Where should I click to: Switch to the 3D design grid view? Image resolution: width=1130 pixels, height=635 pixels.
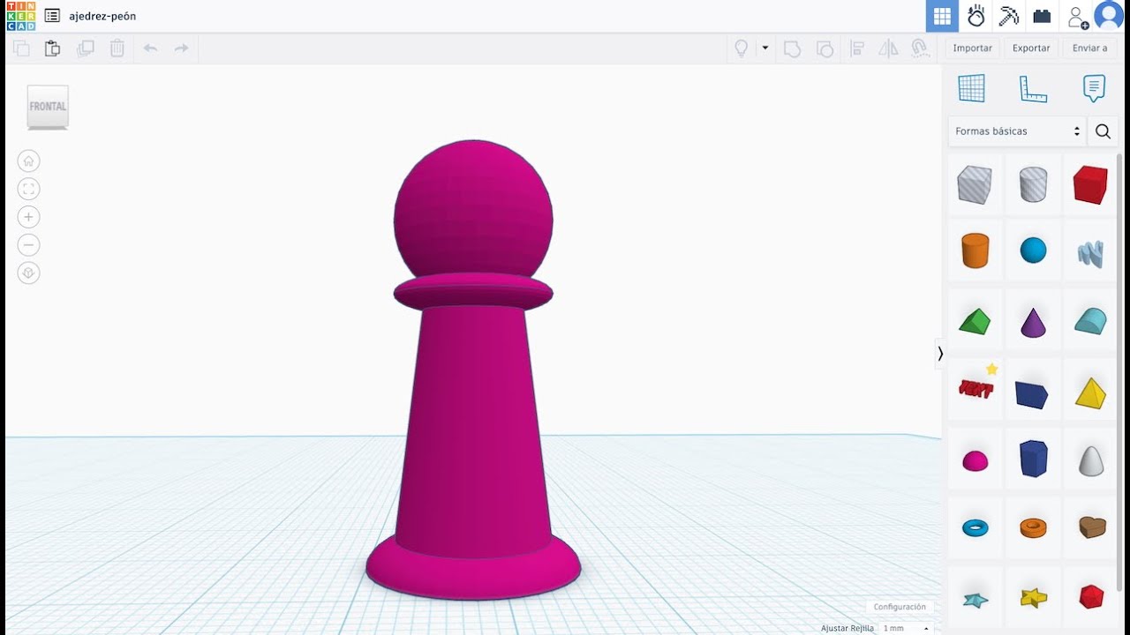click(x=942, y=16)
